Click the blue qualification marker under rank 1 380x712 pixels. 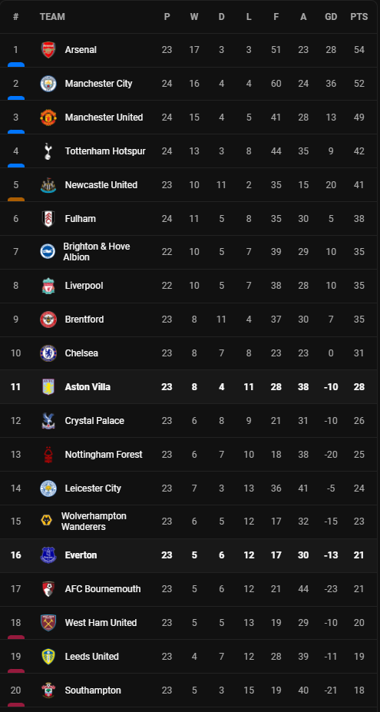[16, 65]
